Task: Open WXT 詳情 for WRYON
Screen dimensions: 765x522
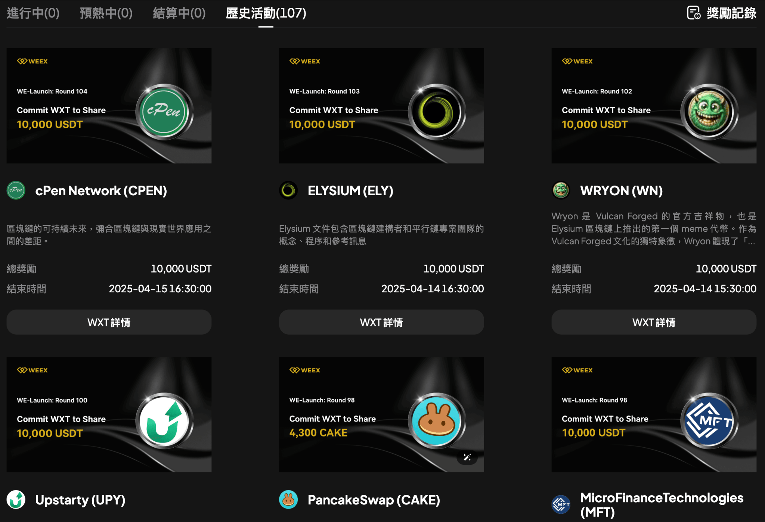Action: tap(654, 322)
